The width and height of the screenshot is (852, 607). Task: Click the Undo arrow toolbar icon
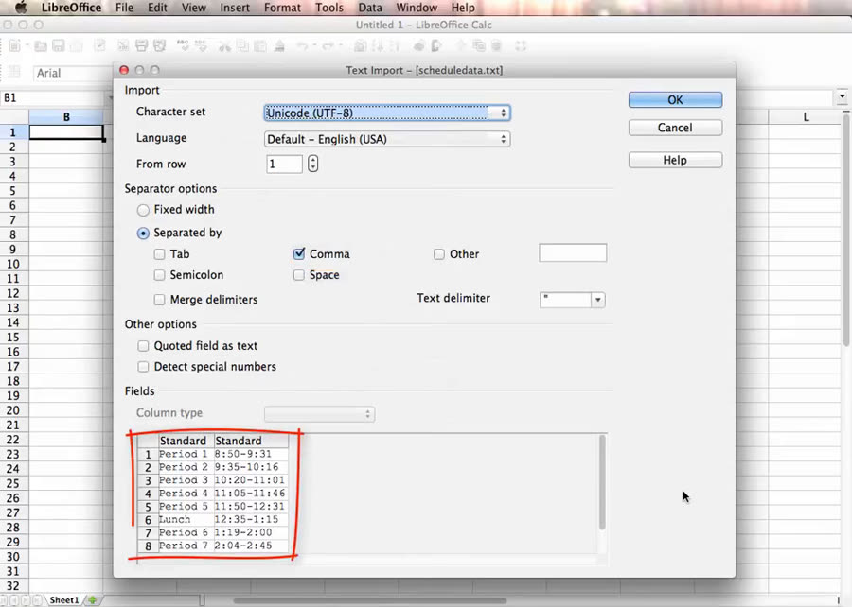coord(302,46)
